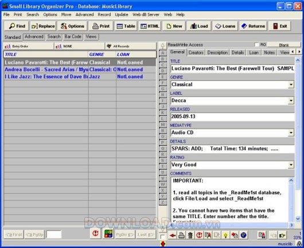The height and width of the screenshot is (248, 304).
Task: Open the NONE secondary sort selector
Action: tap(79, 46)
